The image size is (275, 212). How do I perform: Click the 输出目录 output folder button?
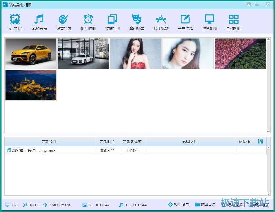pos(205,205)
